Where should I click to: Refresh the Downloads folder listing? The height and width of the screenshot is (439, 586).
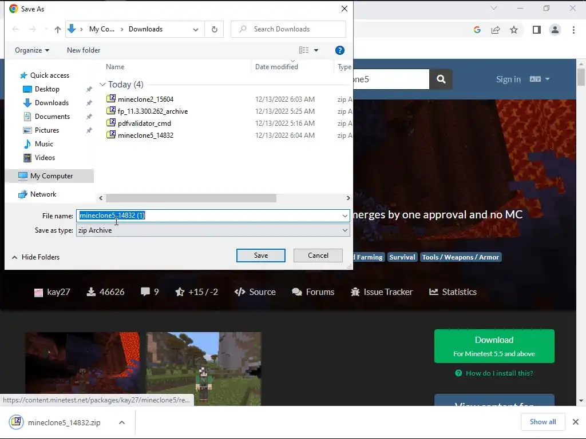(x=214, y=29)
